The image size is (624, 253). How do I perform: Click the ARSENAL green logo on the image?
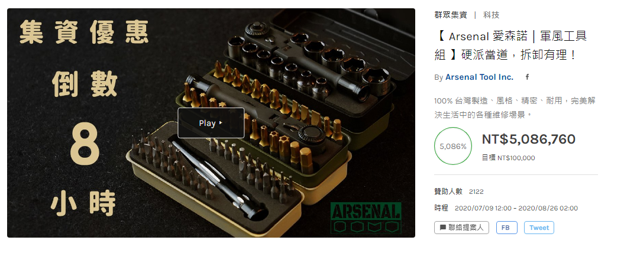pyautogui.click(x=366, y=218)
